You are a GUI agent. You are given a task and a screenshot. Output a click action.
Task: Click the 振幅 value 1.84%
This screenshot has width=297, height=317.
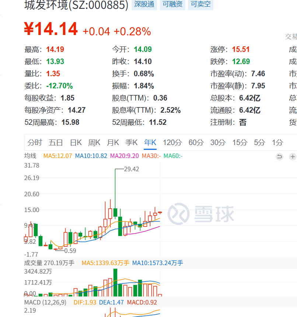(x=144, y=86)
